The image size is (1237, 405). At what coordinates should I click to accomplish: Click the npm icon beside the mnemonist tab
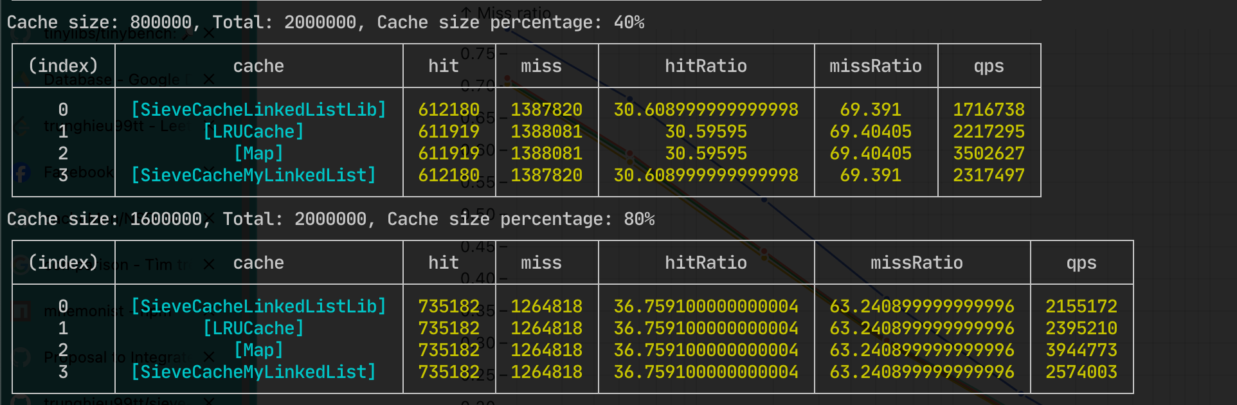click(x=21, y=312)
